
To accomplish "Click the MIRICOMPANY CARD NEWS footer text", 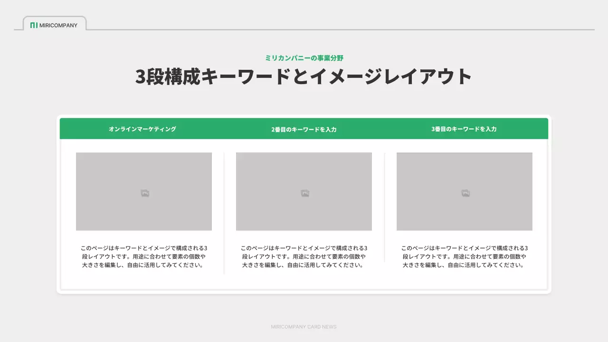I will coord(304,327).
